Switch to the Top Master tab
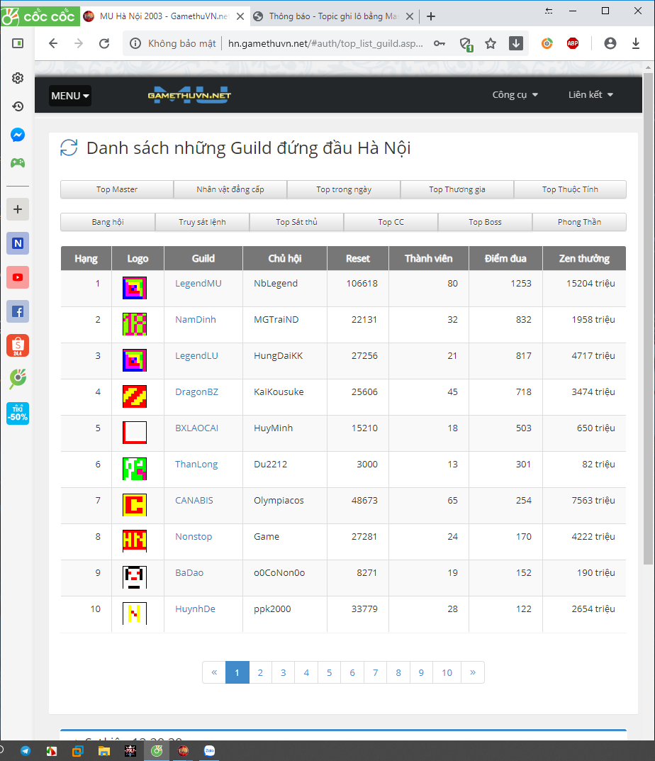 117,189
